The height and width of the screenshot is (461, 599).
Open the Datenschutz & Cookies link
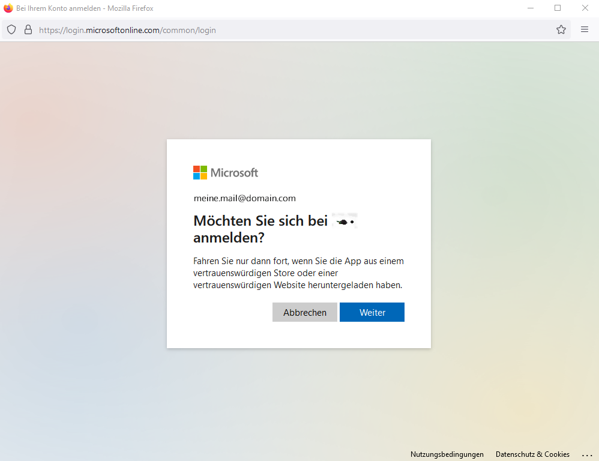pyautogui.click(x=532, y=454)
